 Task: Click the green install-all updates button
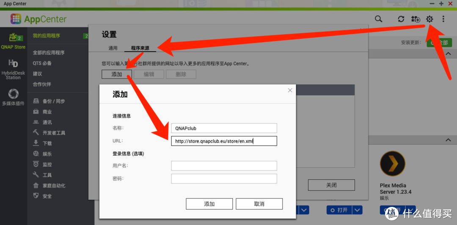439,43
